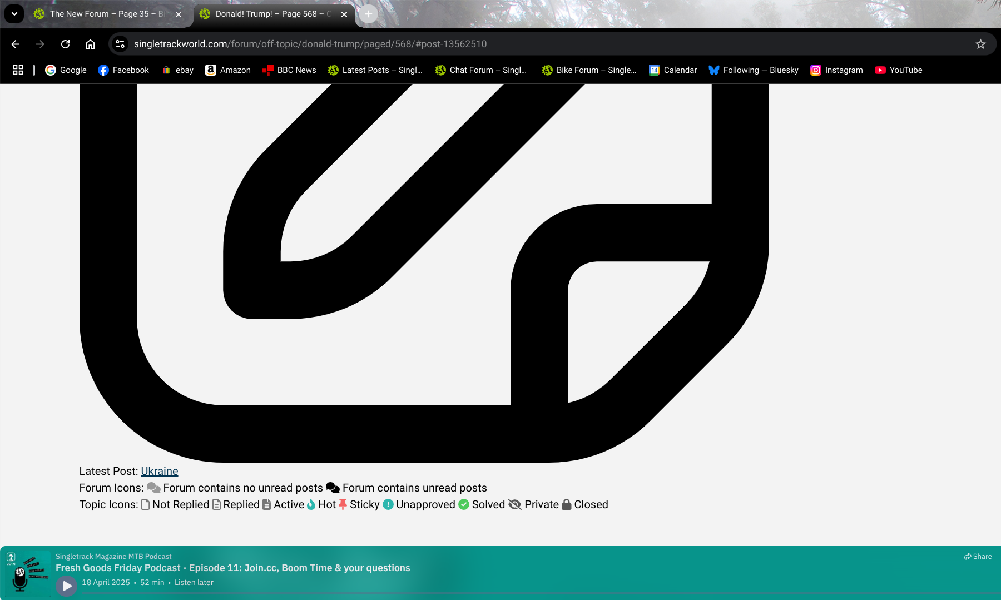Click the browser back arrow
This screenshot has width=1001, height=600.
[16, 44]
